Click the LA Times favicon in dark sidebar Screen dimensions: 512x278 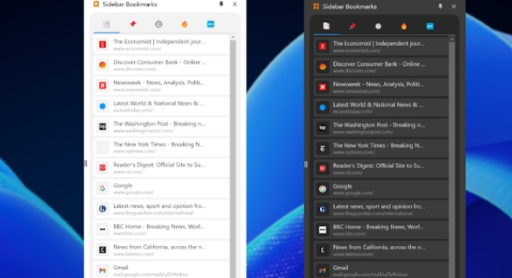pos(322,250)
